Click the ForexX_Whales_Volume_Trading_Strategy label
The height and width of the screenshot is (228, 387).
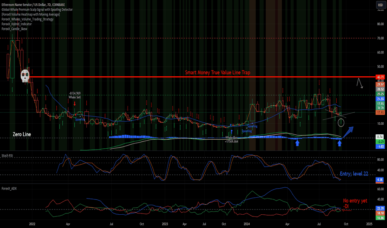point(27,19)
